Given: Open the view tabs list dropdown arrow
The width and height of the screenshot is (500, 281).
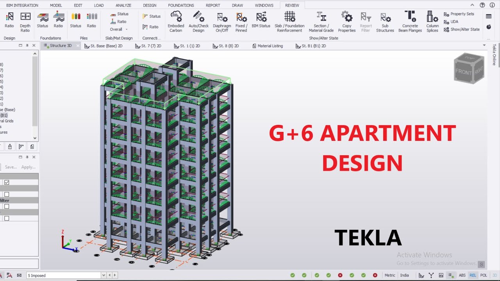Looking at the screenshot, I should (484, 46).
